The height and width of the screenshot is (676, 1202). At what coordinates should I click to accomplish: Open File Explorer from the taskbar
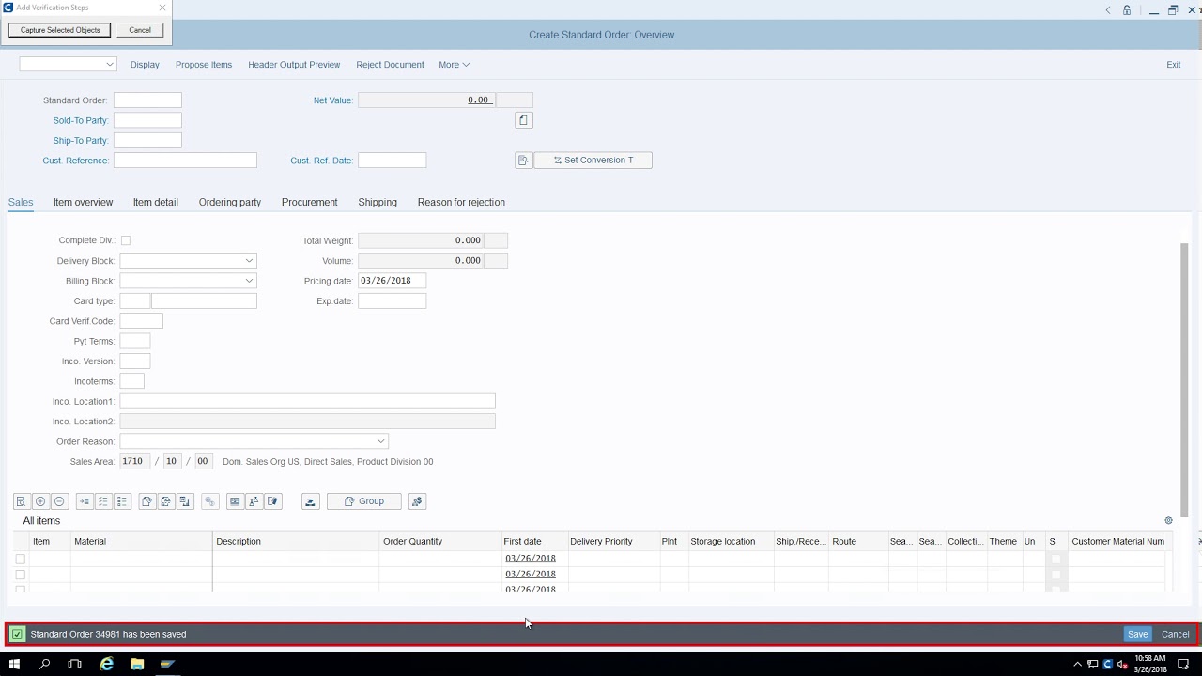coord(137,664)
